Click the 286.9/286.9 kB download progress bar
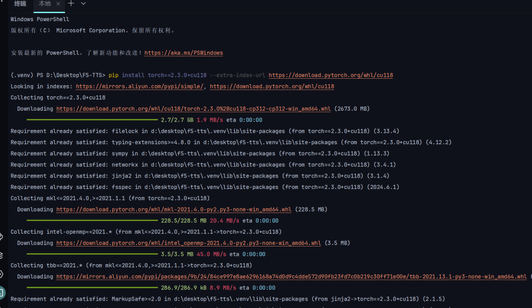 (92, 288)
